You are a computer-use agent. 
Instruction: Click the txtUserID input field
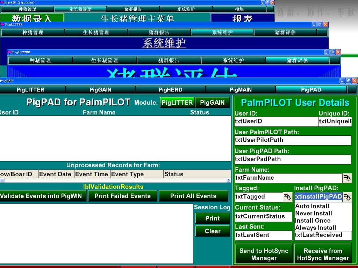pyautogui.click(x=276, y=121)
